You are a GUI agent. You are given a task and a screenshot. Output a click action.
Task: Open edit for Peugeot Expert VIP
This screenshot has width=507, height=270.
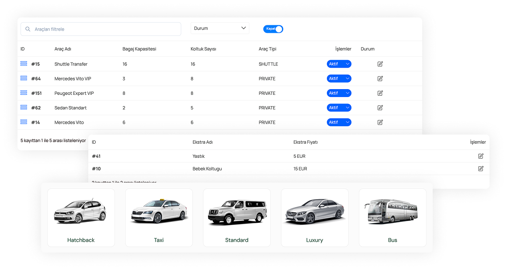coord(380,93)
